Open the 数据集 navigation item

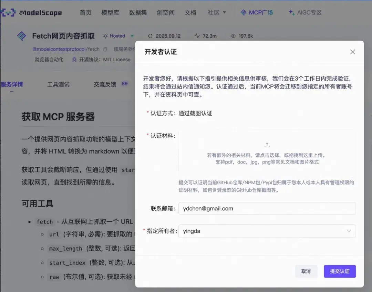[138, 12]
